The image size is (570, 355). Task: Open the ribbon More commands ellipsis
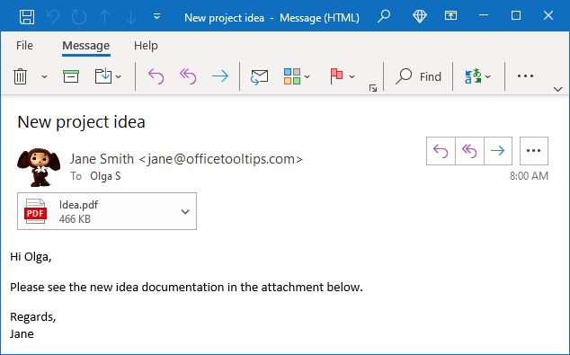tap(525, 75)
